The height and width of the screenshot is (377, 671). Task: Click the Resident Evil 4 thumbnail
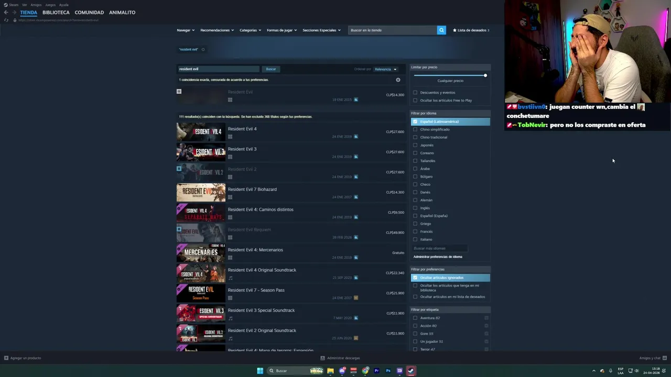click(201, 132)
